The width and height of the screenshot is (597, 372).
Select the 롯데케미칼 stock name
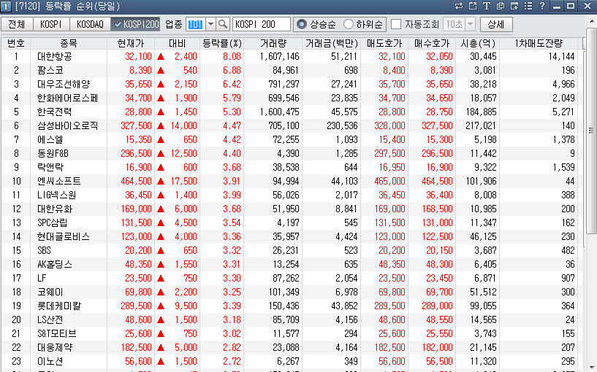click(59, 306)
